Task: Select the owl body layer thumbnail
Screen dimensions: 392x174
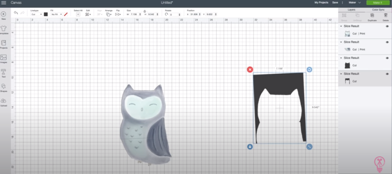Action: [347, 34]
